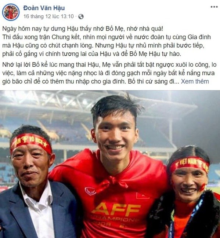Click the Vietnam flag badge on the jersey
The width and height of the screenshot is (220, 238).
point(142,196)
